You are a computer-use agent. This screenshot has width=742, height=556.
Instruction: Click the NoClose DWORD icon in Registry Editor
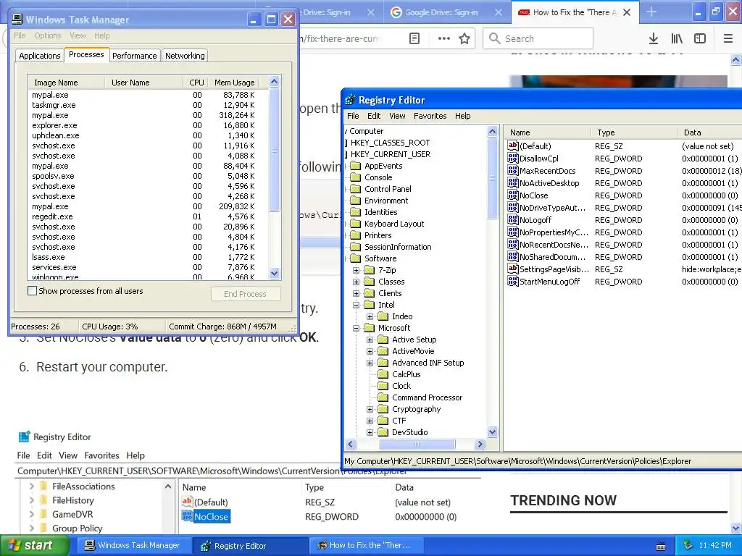(512, 195)
